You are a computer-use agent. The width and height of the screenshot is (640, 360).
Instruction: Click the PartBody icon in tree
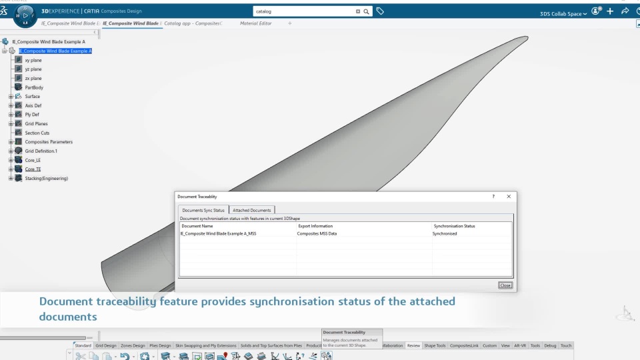tap(19, 87)
